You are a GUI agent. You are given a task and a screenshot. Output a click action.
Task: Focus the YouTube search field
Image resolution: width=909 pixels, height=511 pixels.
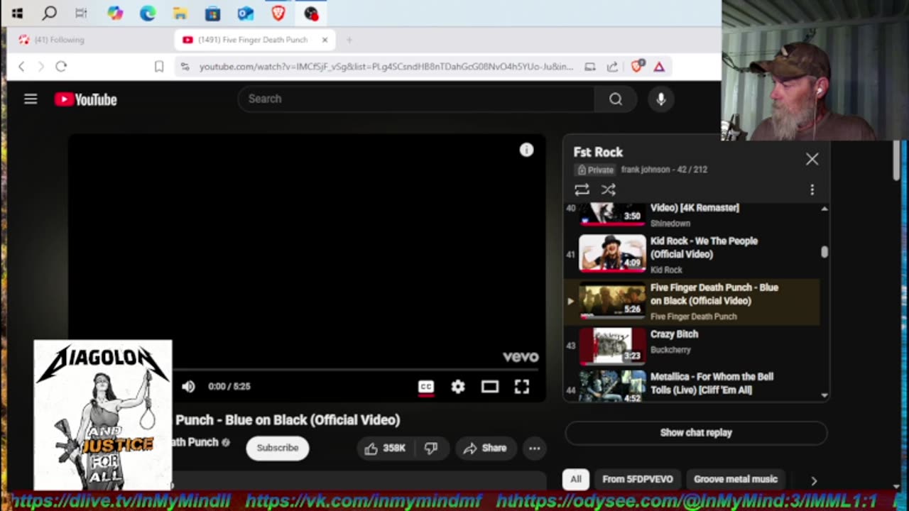[416, 99]
